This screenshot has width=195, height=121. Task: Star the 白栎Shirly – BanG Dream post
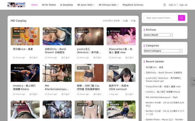[63, 57]
